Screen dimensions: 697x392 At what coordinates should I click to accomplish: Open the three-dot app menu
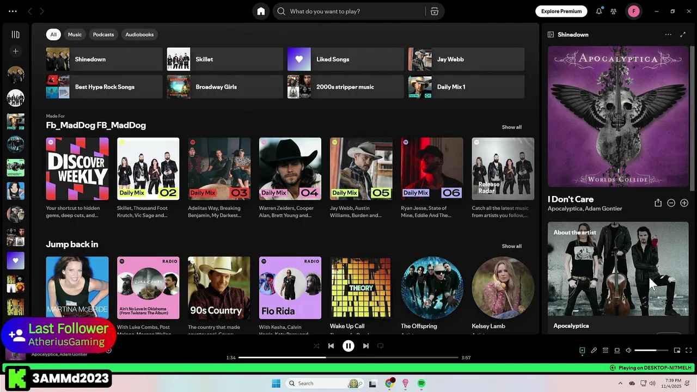13,11
